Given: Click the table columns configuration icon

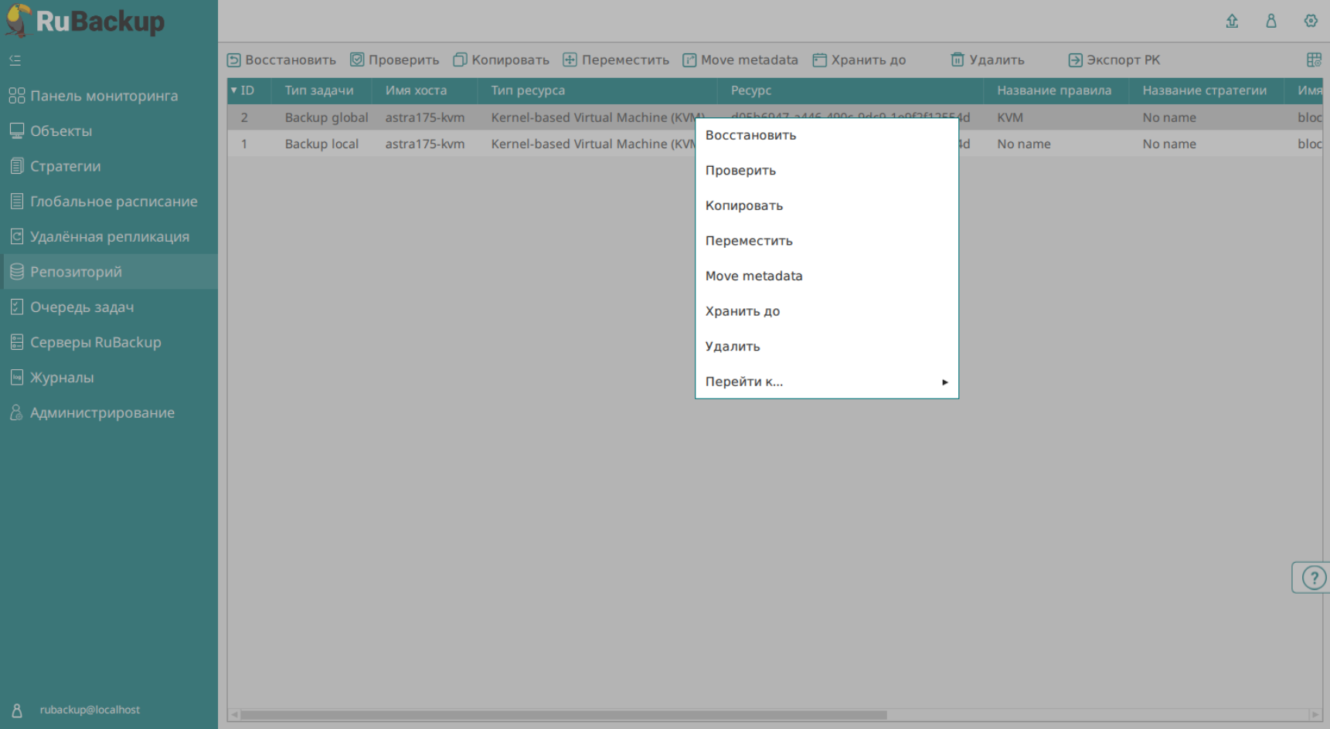Looking at the screenshot, I should pyautogui.click(x=1314, y=60).
